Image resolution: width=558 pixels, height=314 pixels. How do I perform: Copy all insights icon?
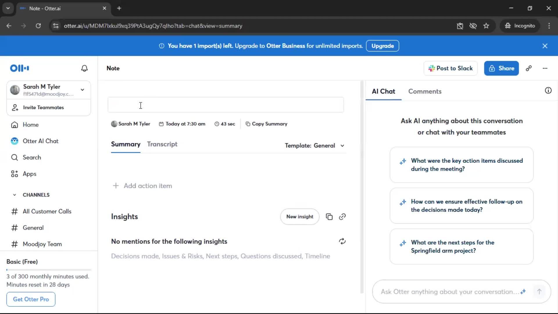point(329,217)
